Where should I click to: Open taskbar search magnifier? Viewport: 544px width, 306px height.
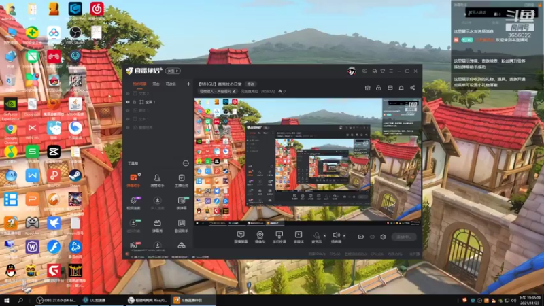pyautogui.click(x=20, y=300)
